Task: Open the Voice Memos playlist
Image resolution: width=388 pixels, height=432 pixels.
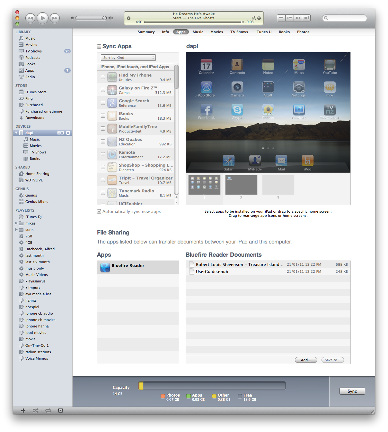Action: click(x=37, y=358)
